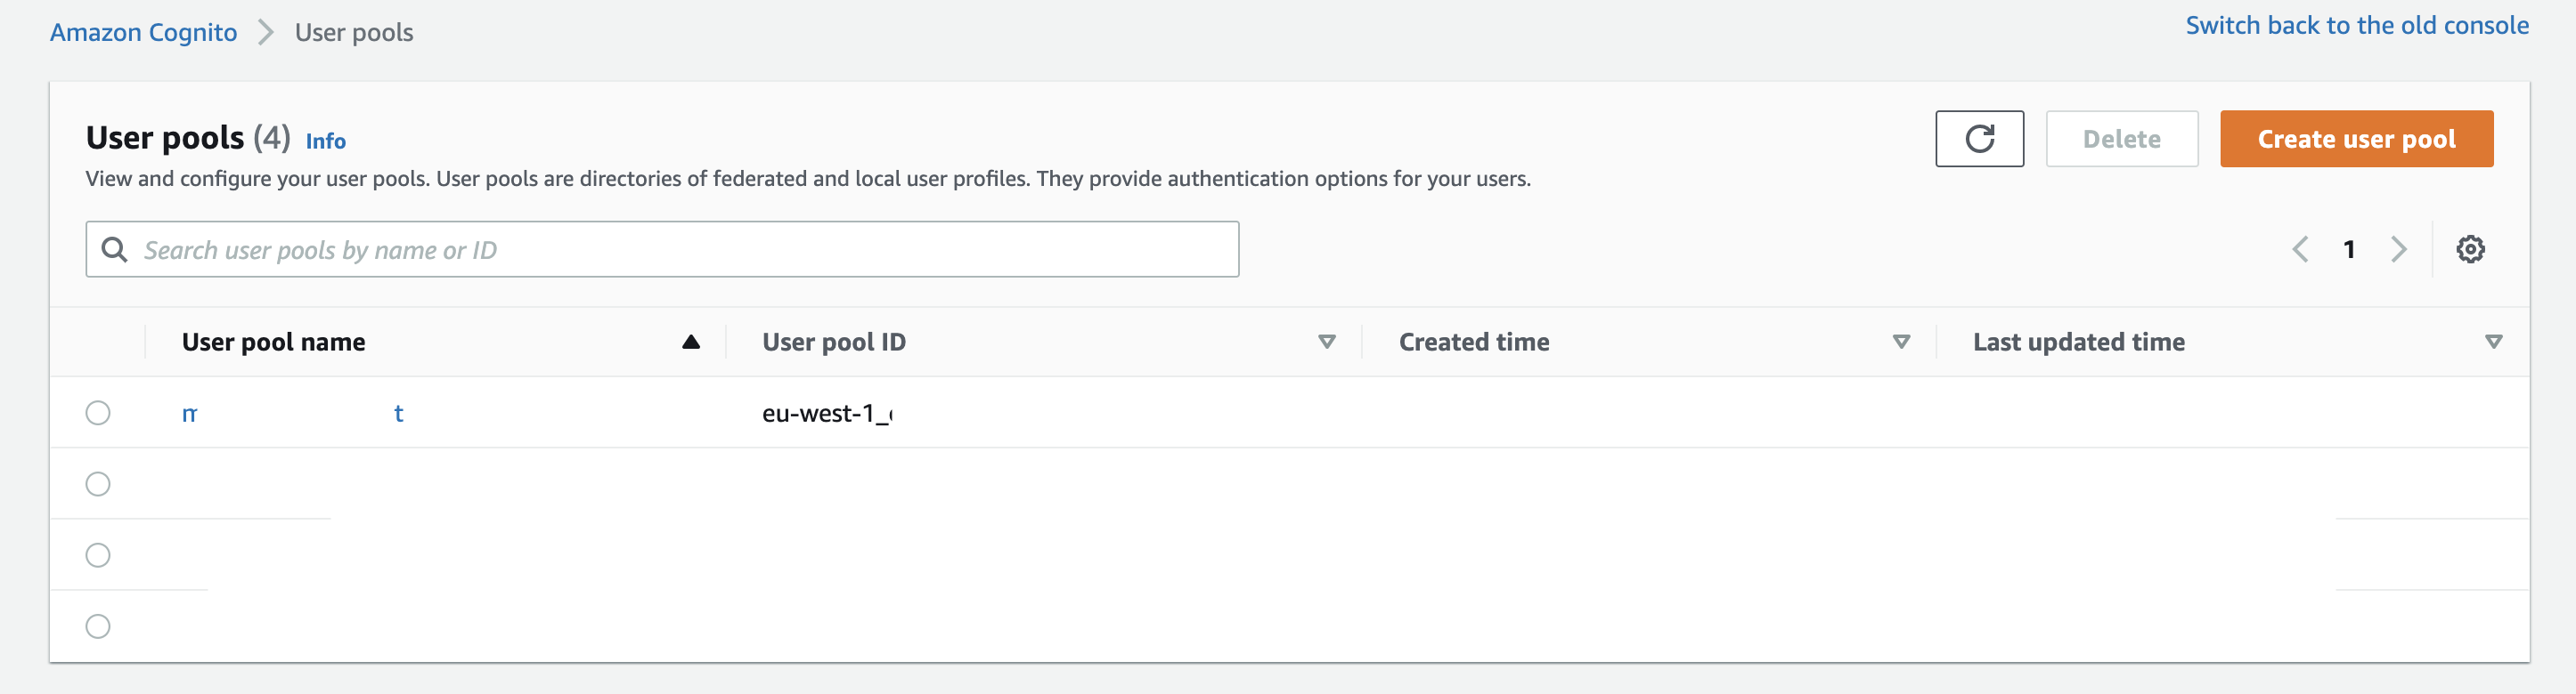Click the Last updated time column header
The height and width of the screenshot is (694, 2576).
[2078, 342]
